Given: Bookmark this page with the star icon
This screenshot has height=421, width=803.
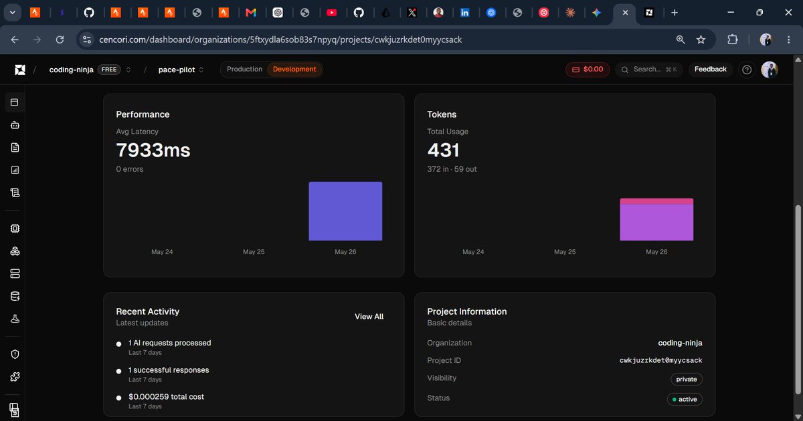Looking at the screenshot, I should tap(701, 39).
